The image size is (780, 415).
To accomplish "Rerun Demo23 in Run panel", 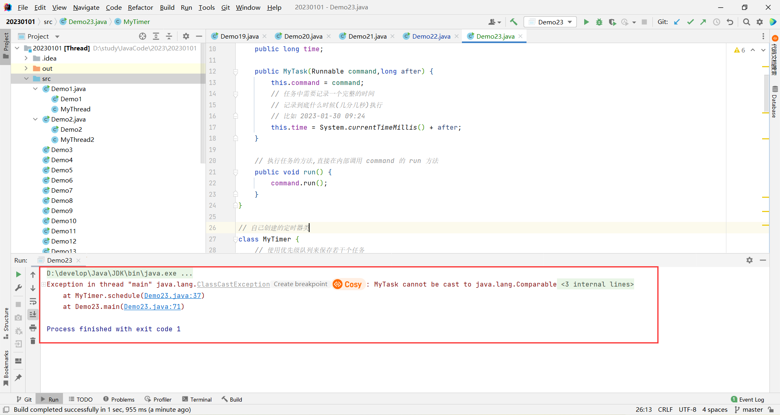I will 18,274.
